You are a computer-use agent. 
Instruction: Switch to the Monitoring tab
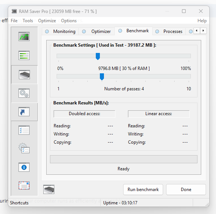pos(60,31)
